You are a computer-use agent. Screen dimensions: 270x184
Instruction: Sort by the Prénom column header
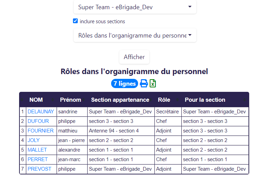coord(71,100)
